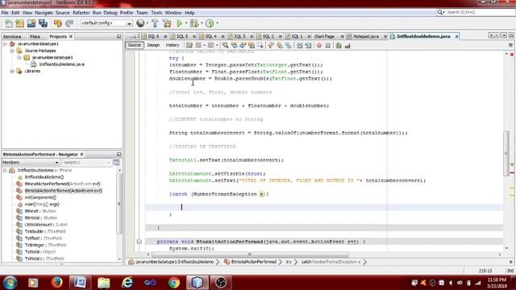The height and width of the screenshot is (290, 516).
Task: Click the Shift Line Right editor icon
Action: coord(308,46)
